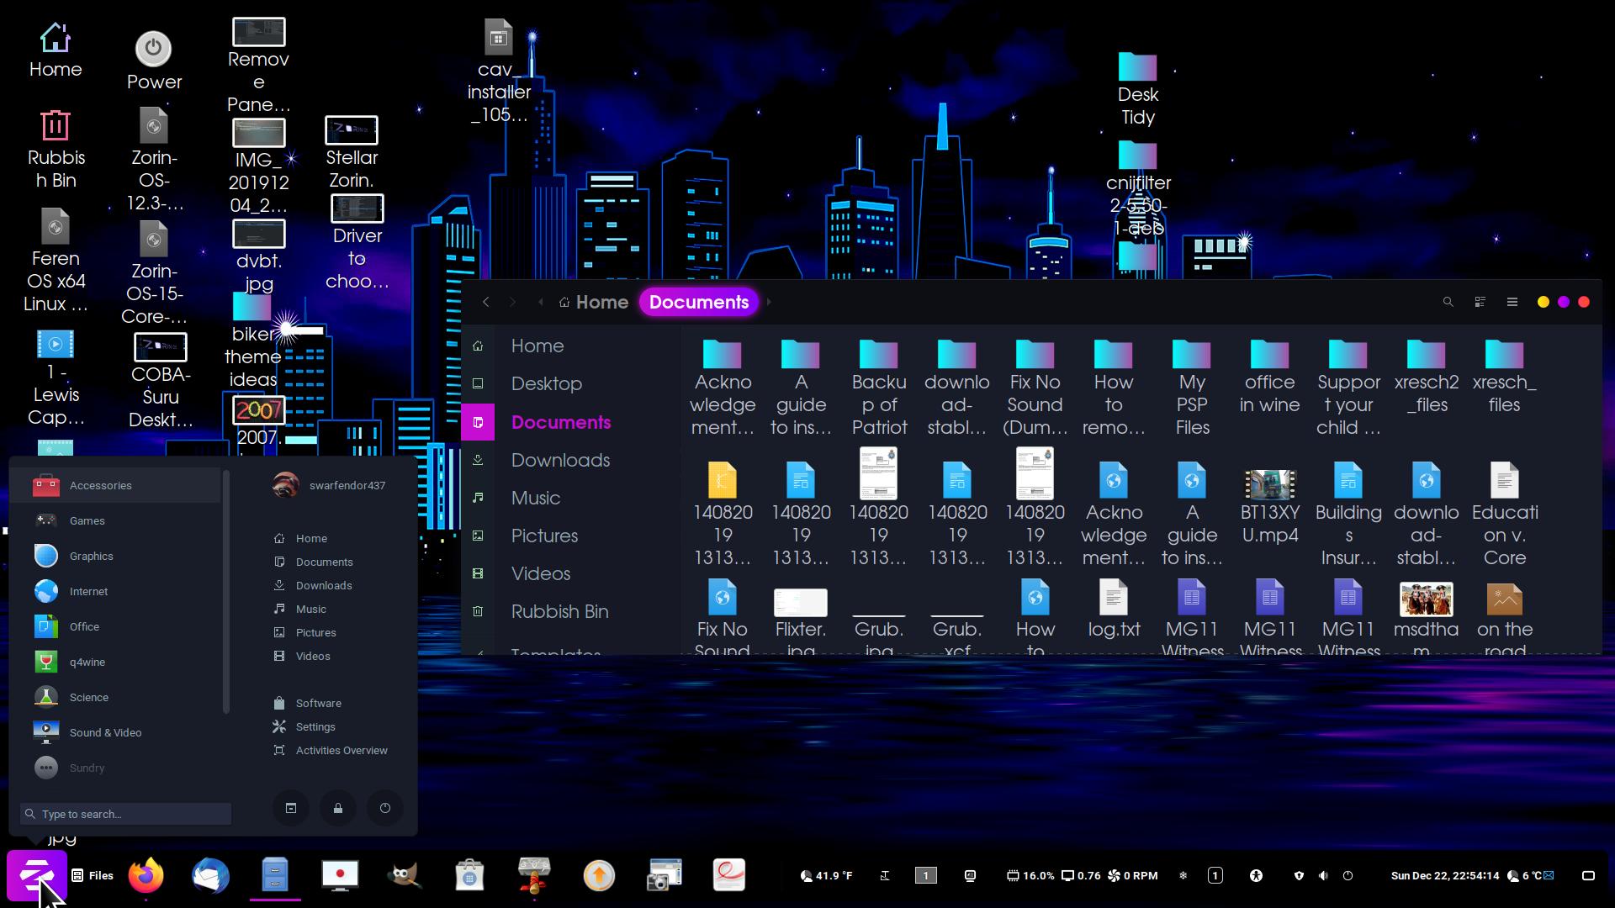Select Rubbish Bin in Files sidebar
The height and width of the screenshot is (908, 1615).
pos(559,611)
